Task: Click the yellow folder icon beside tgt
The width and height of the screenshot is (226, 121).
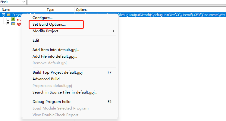Action: coord(13,24)
